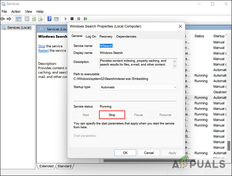Switch to the Recovery tab

click(x=106, y=36)
